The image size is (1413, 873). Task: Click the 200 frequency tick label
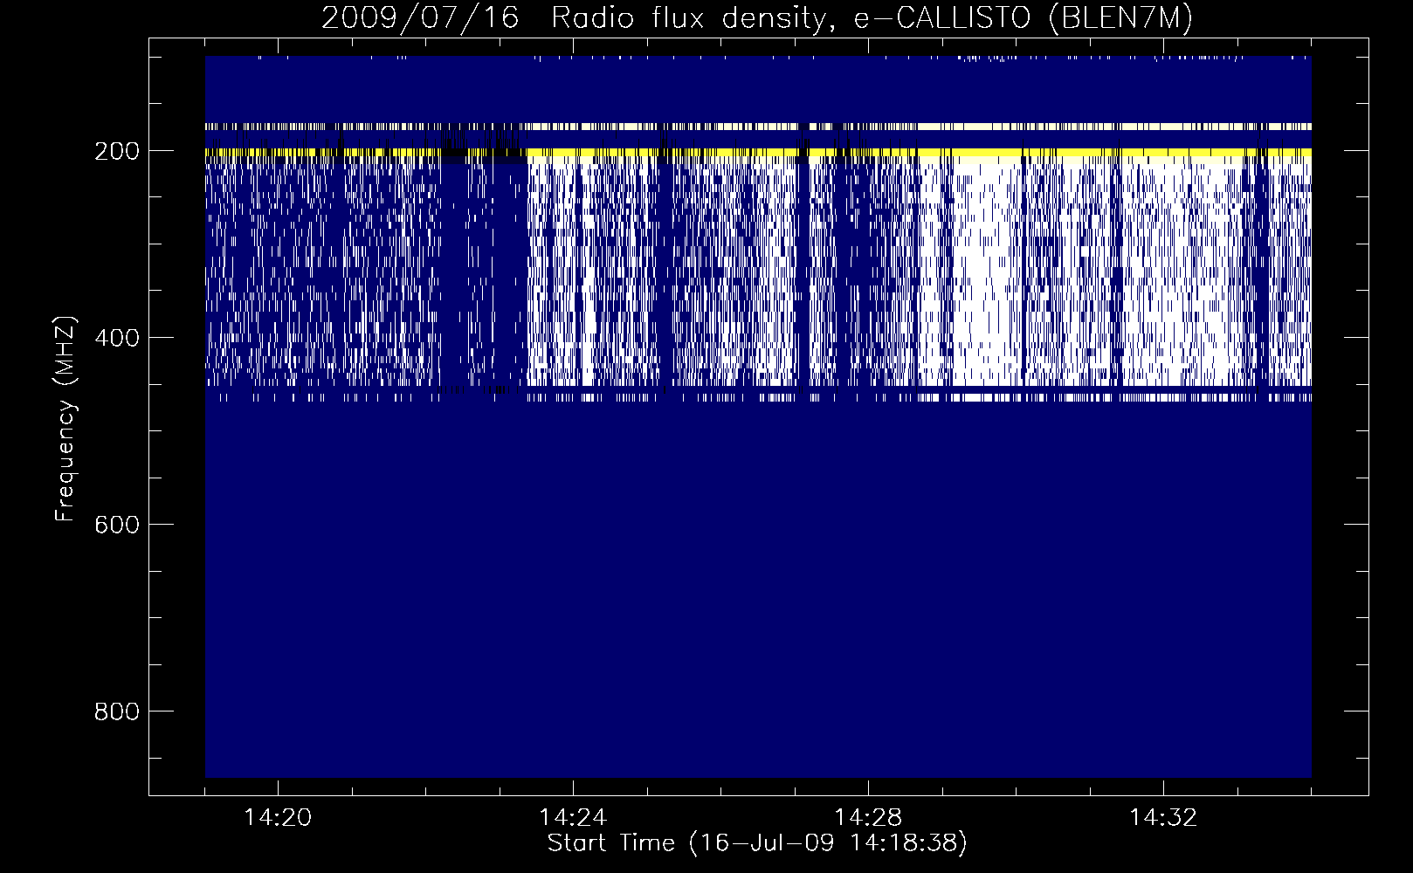tap(116, 151)
